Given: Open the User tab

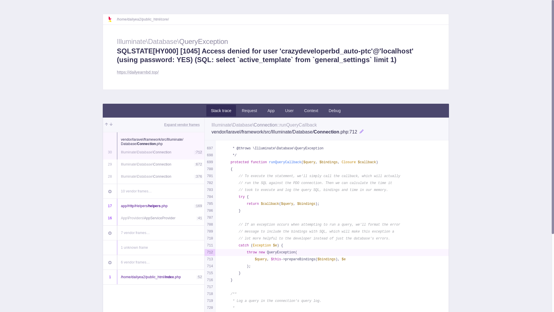Looking at the screenshot, I should click(289, 111).
